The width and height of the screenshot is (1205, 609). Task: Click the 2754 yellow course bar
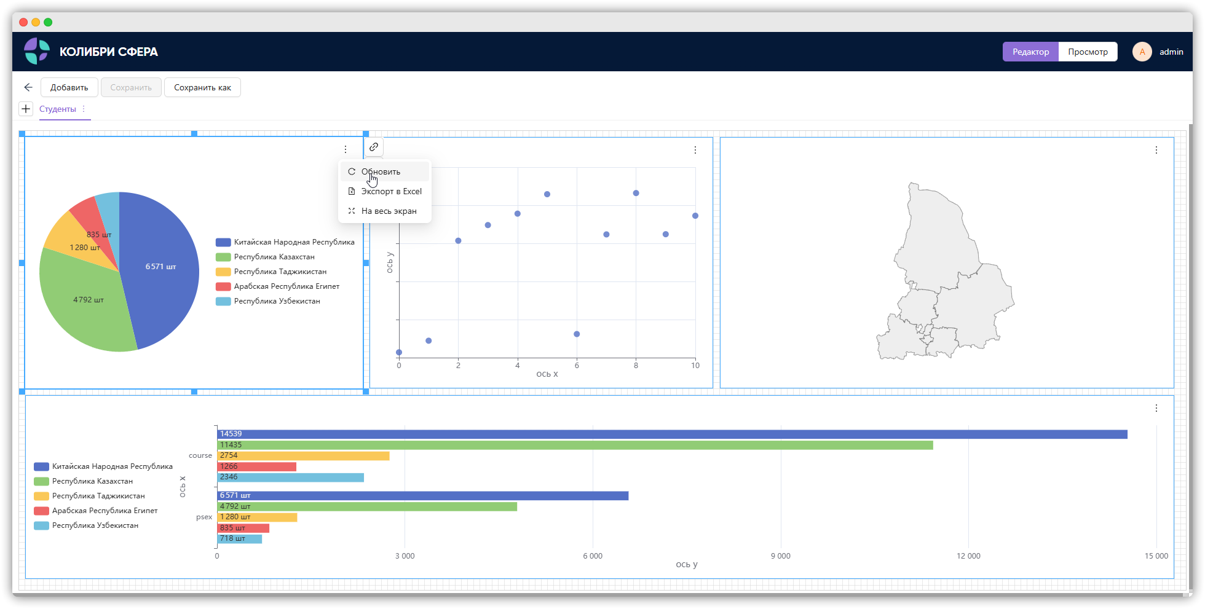[x=303, y=455]
